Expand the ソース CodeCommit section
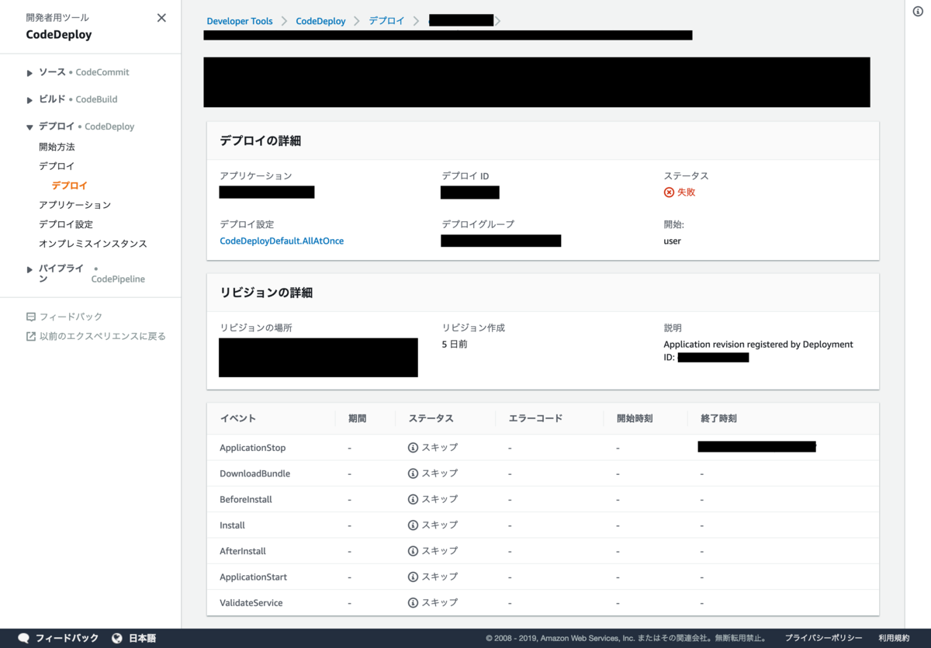The image size is (931, 648). click(29, 73)
